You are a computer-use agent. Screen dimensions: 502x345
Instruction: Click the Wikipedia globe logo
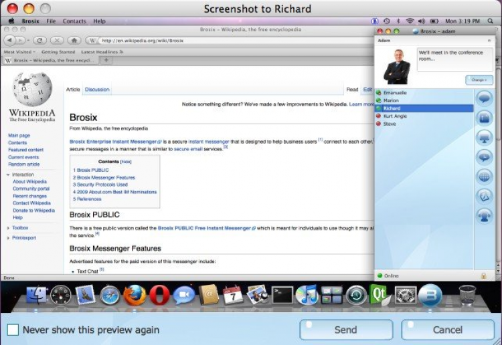pyautogui.click(x=32, y=90)
